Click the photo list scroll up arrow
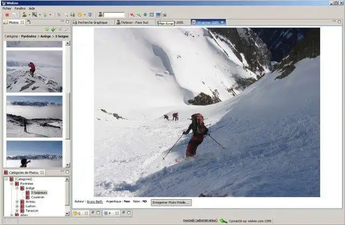Screen dimensions: 345x225 (x=67, y=43)
